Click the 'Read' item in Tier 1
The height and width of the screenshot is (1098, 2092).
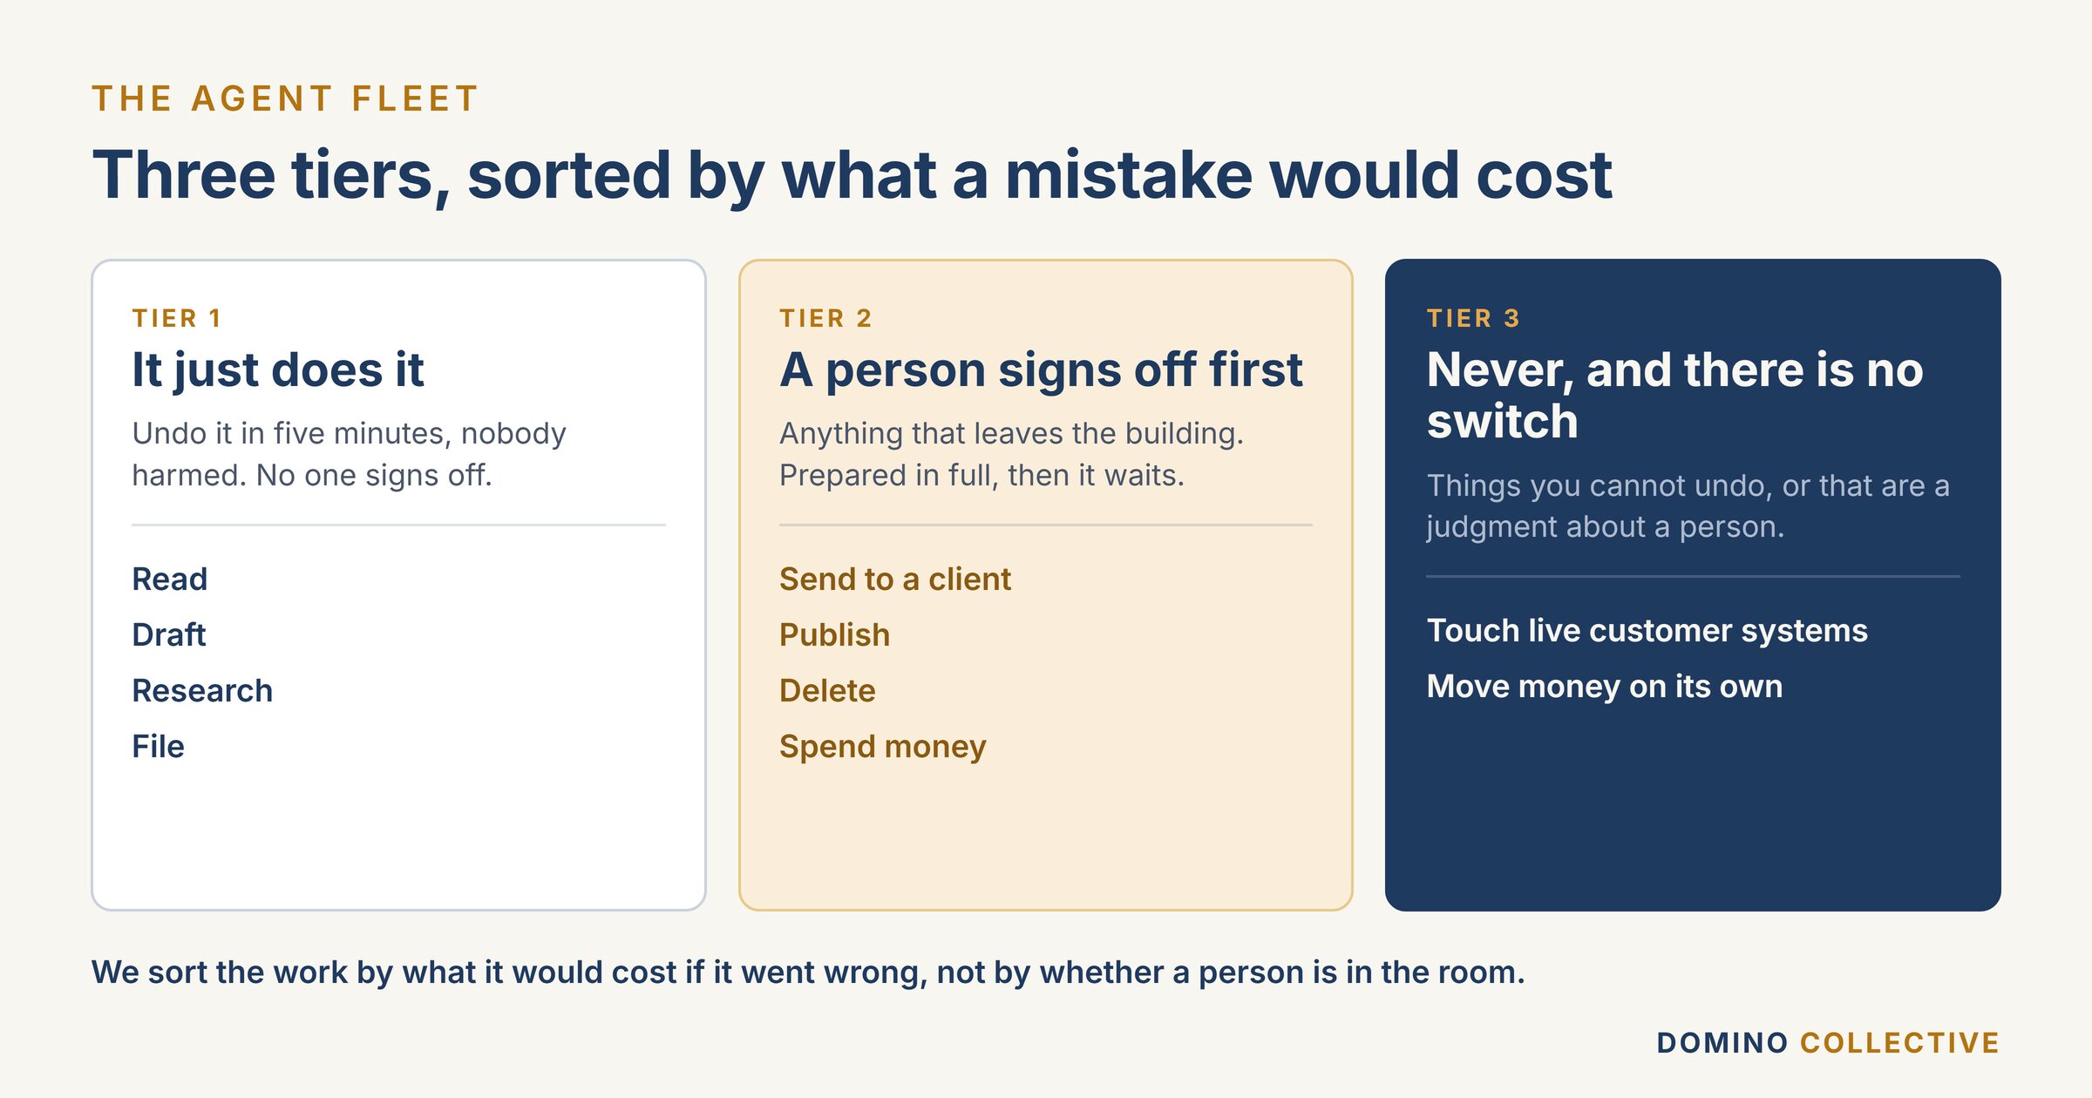(x=169, y=579)
